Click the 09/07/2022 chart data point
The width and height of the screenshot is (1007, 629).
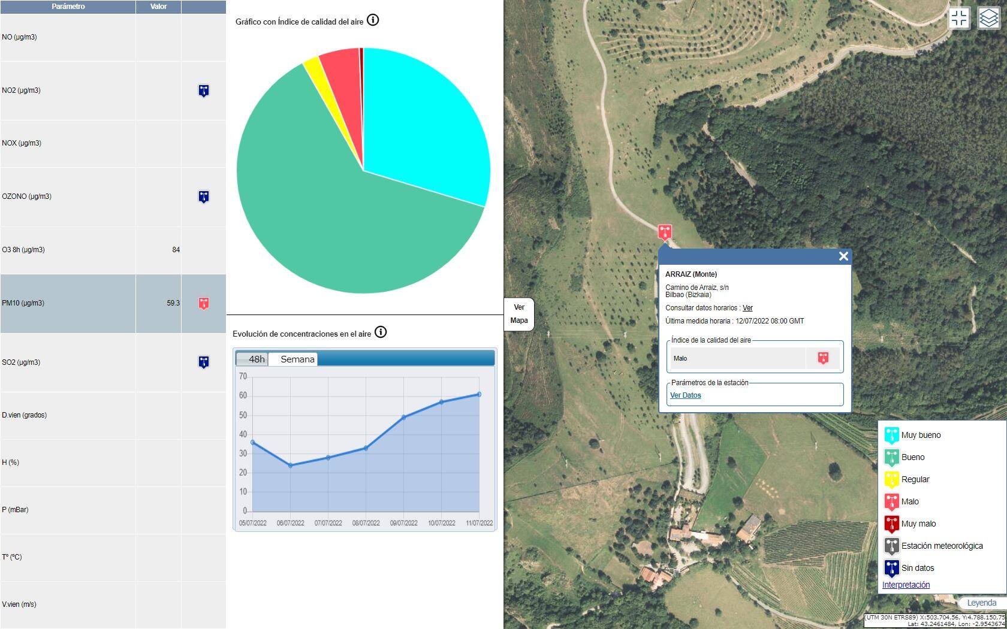tap(404, 417)
